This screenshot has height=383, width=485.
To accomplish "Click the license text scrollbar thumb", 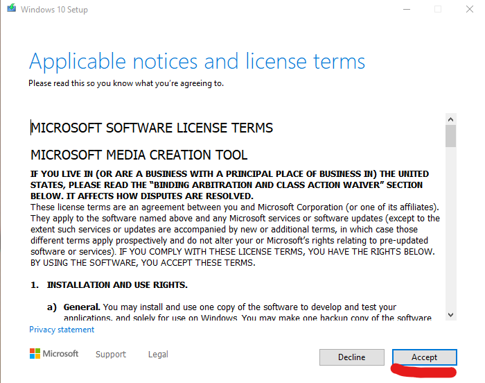I will (x=450, y=136).
